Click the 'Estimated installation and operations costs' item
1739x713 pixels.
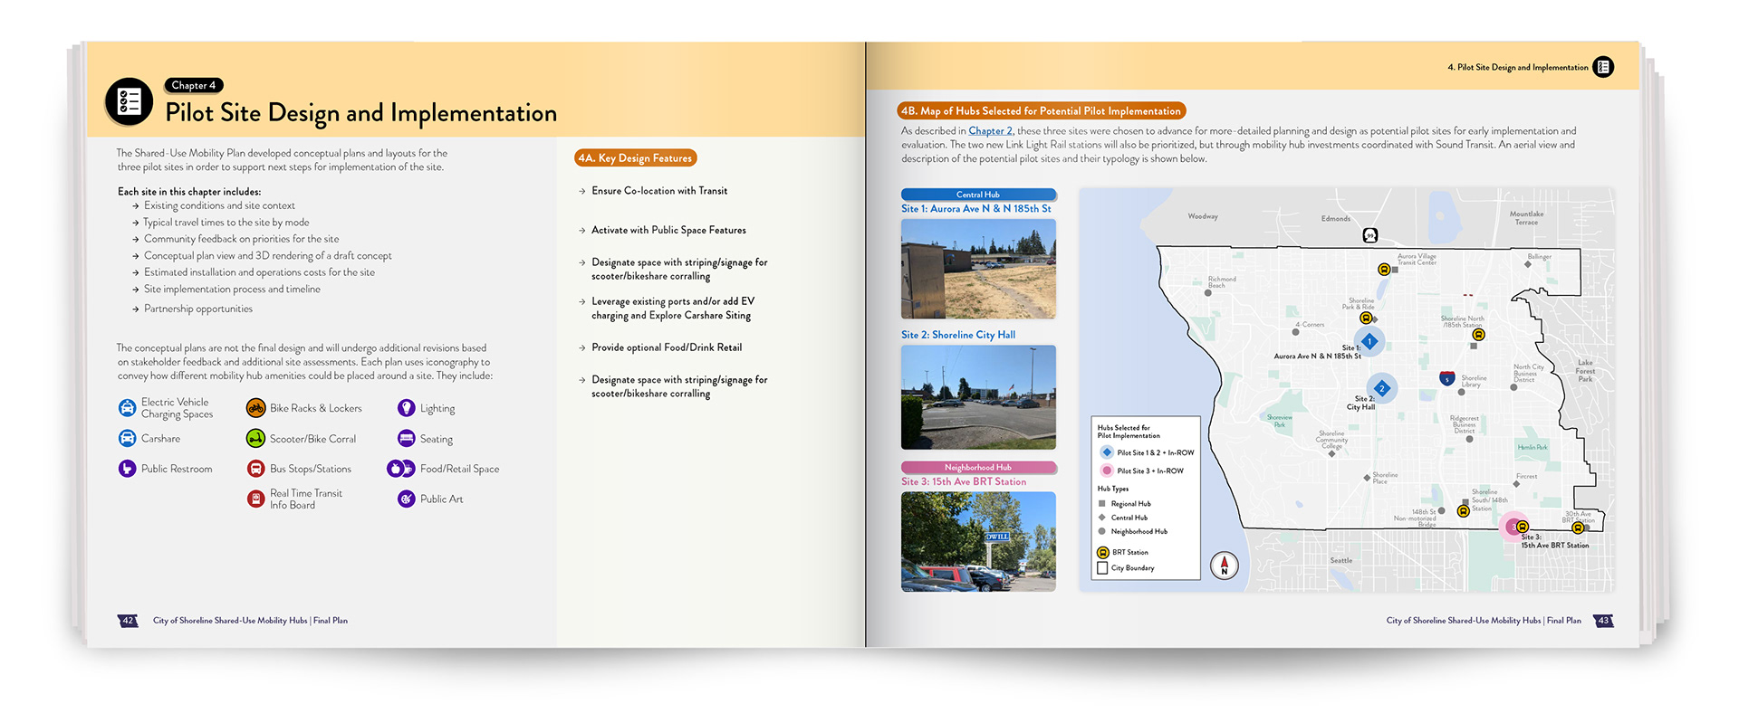pyautogui.click(x=259, y=272)
